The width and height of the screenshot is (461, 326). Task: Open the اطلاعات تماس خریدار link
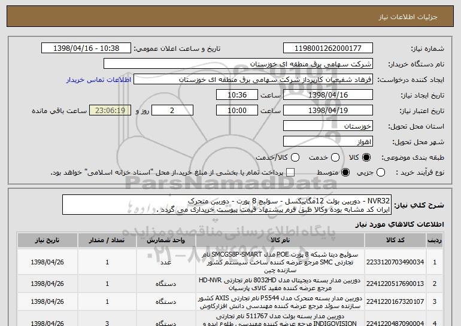tap(99, 80)
